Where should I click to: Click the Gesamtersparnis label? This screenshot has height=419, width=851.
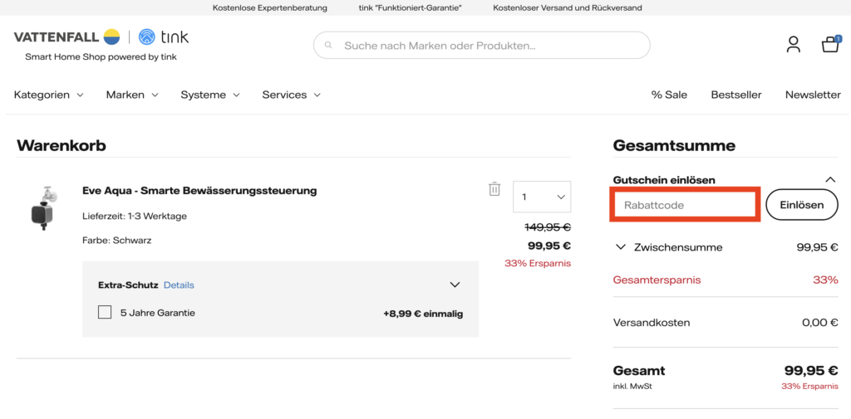point(657,280)
